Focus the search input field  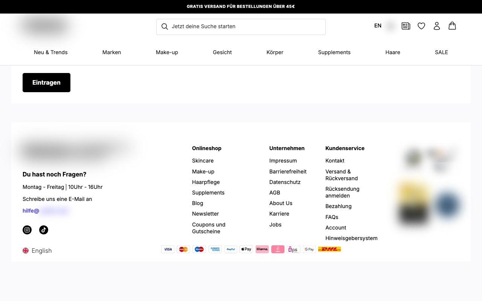point(241,27)
